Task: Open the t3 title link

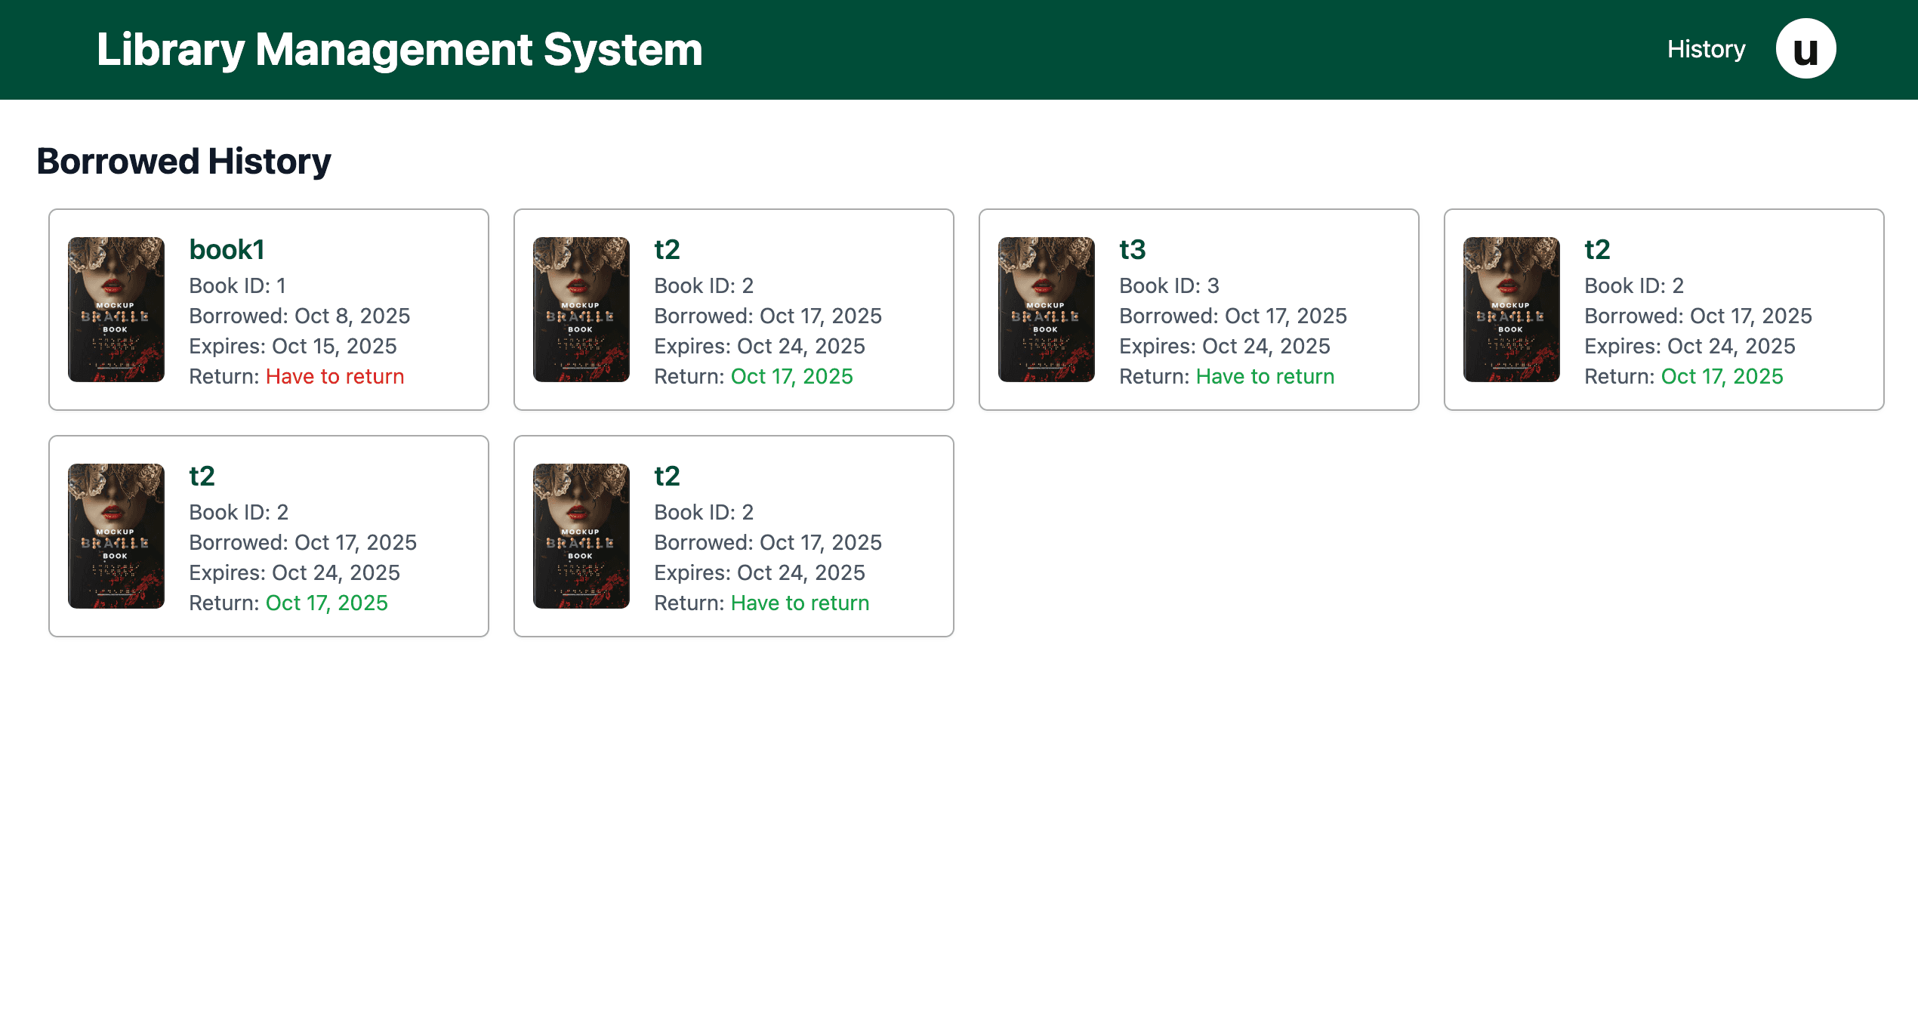Action: click(1132, 250)
